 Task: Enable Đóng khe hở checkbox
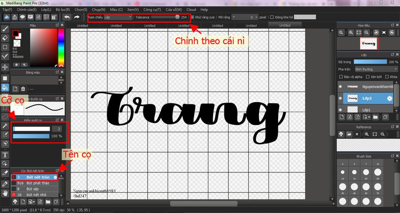pyautogui.click(x=272, y=17)
